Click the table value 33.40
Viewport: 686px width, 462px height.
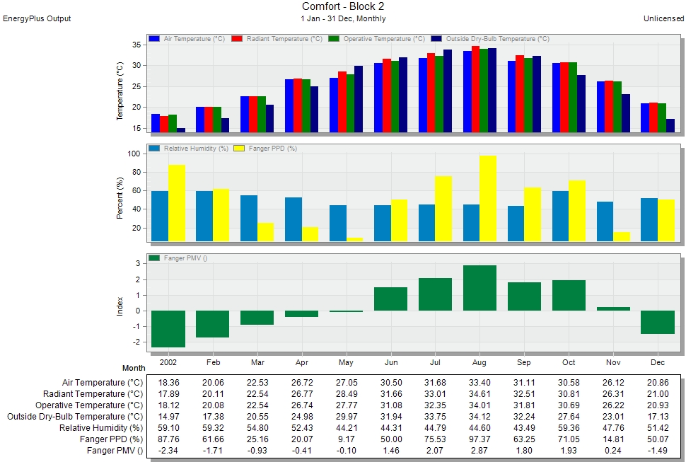point(479,382)
